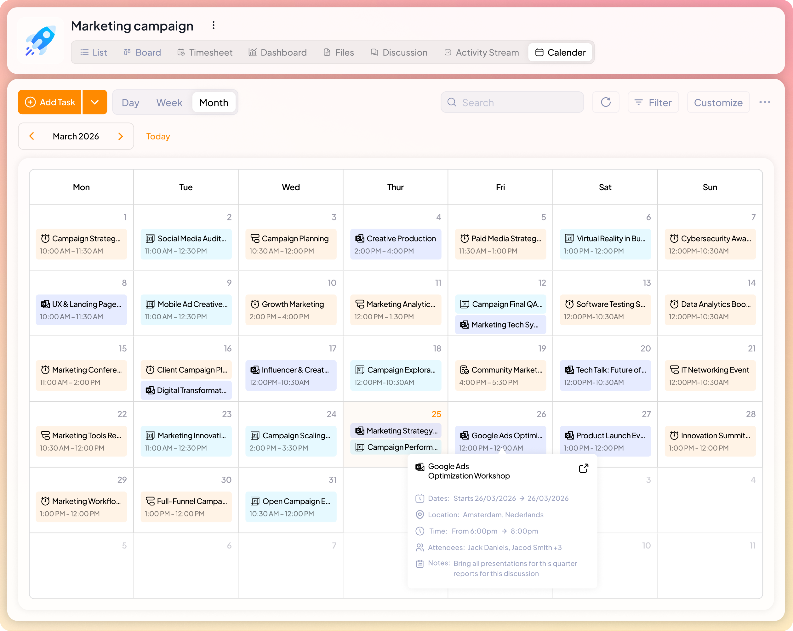The image size is (793, 631).
Task: Open the Mobile Ad Creative... event
Action: 186,310
